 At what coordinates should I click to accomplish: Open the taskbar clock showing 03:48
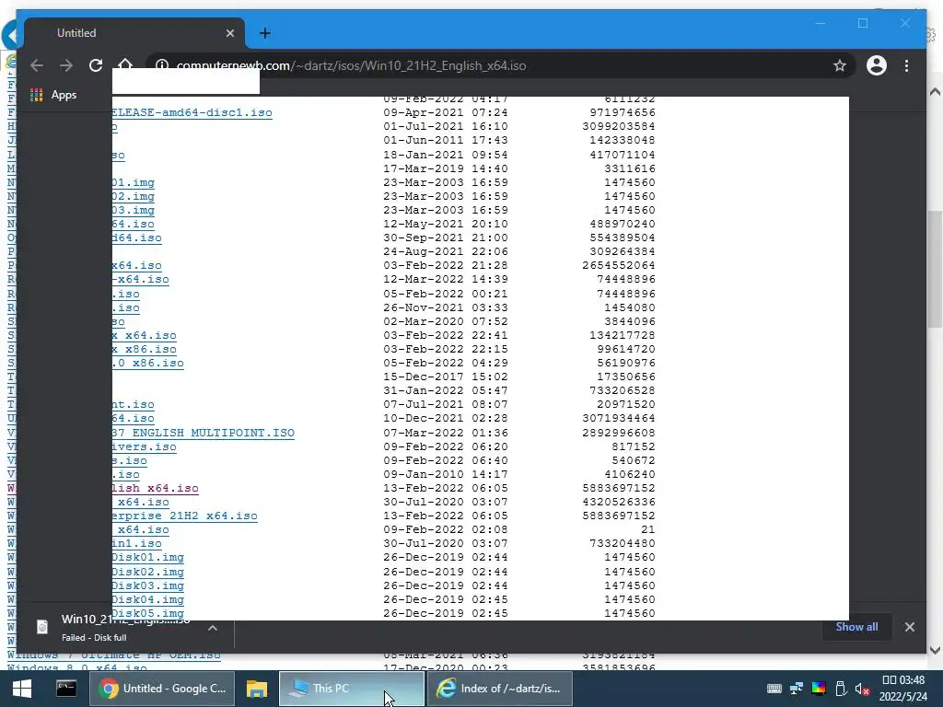(902, 689)
